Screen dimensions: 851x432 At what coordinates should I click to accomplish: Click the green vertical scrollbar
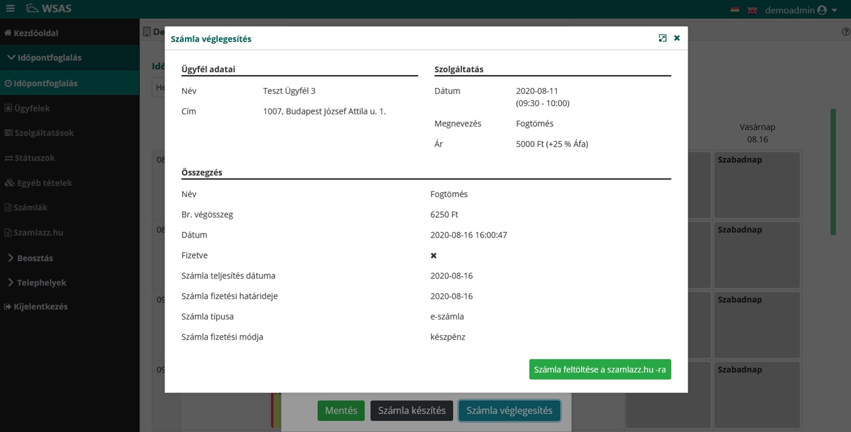pyautogui.click(x=833, y=172)
